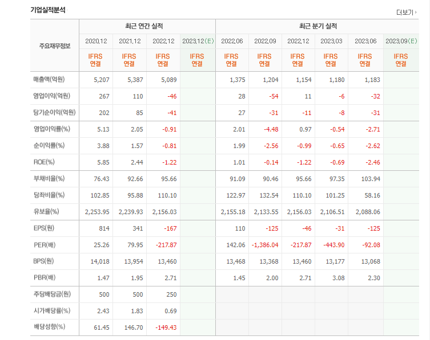This screenshot has height=340, width=430.
Task: Select the 2023.03 quarterly column header
Action: (331, 41)
